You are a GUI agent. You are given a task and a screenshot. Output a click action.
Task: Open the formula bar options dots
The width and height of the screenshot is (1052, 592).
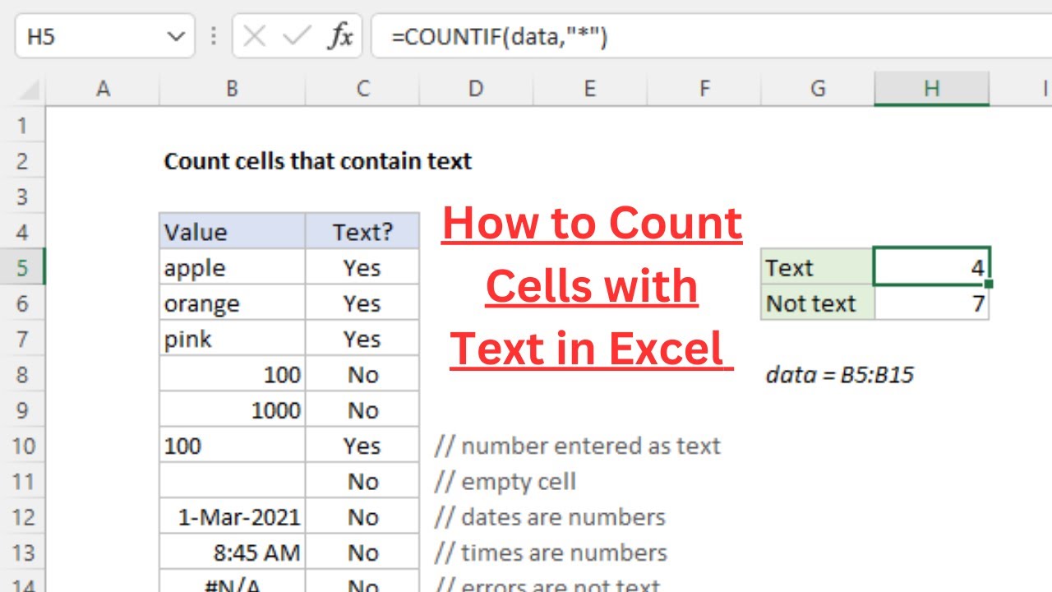[x=214, y=36]
